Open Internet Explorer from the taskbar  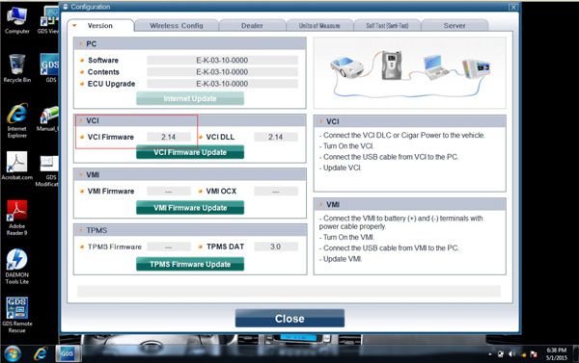[41, 353]
